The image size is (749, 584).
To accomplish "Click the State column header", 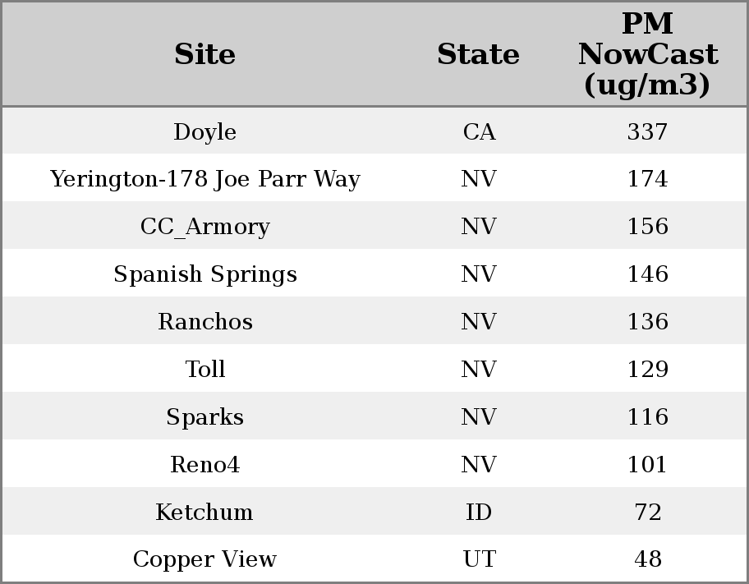I will coord(478,54).
